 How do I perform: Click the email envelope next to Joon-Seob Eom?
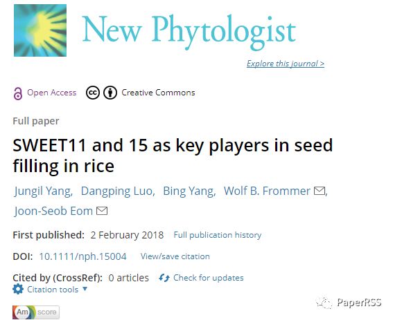point(102,211)
